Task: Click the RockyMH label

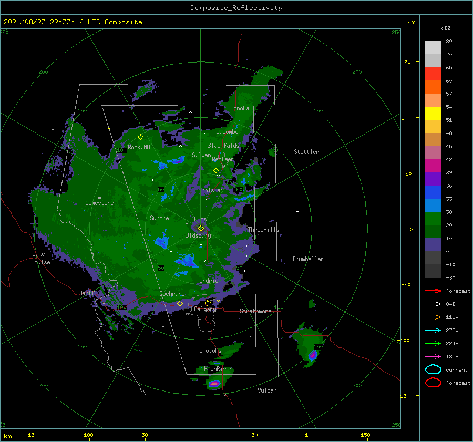Action: point(139,147)
